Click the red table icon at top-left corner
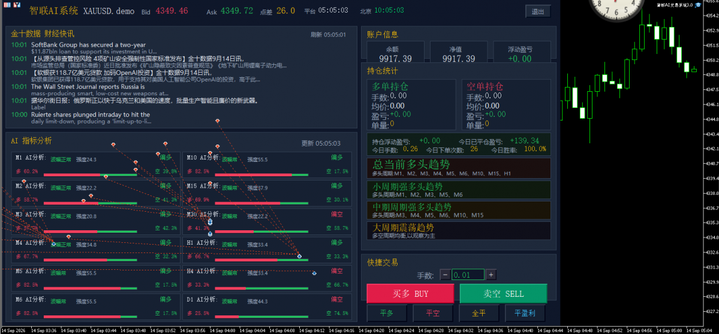Screen dimensions: 719x334 (7, 5)
